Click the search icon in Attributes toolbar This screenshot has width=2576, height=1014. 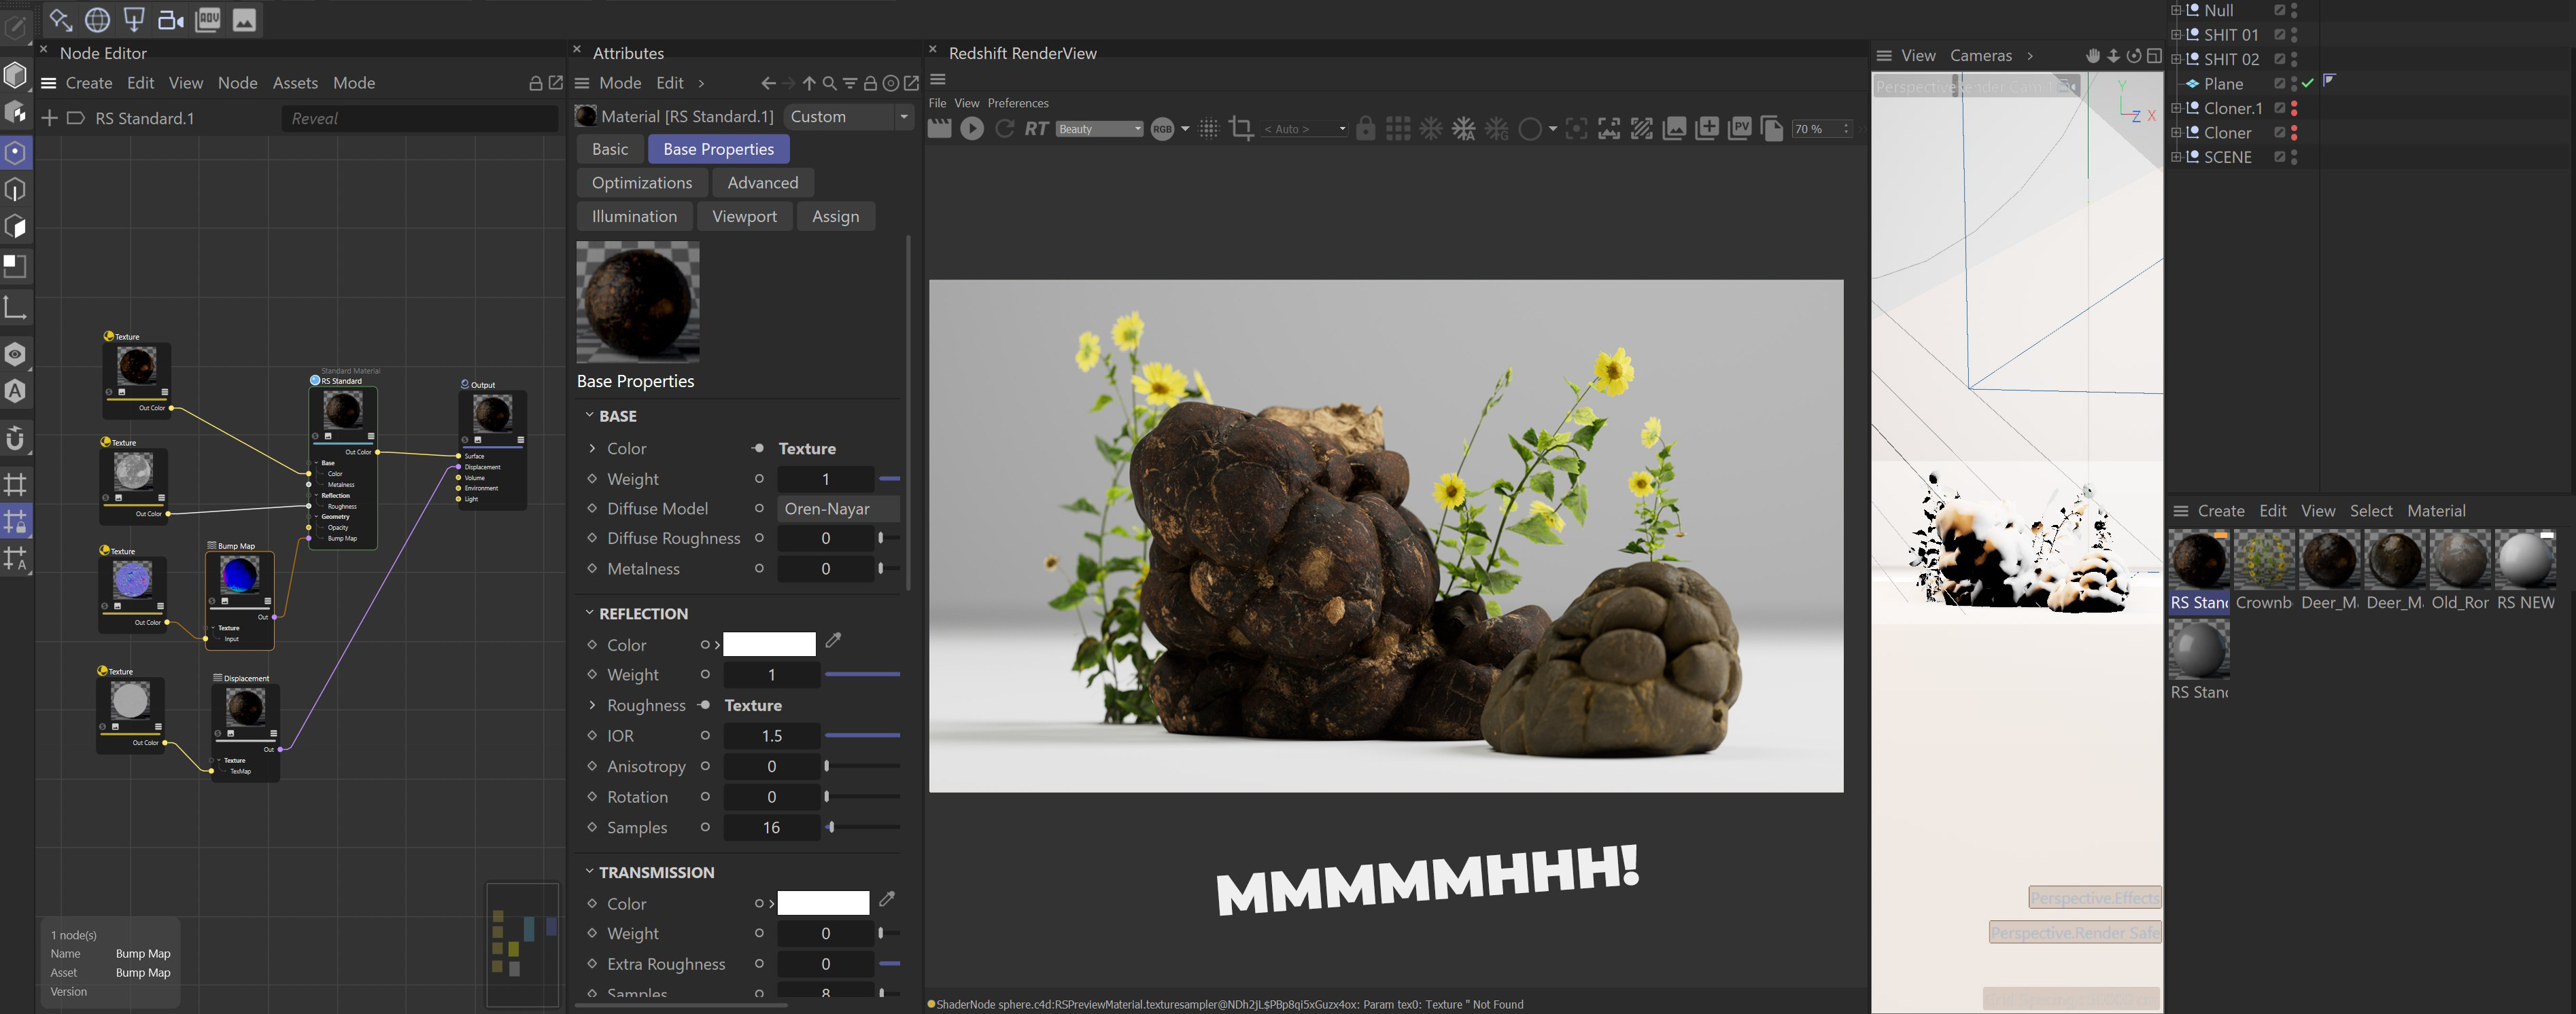point(829,84)
